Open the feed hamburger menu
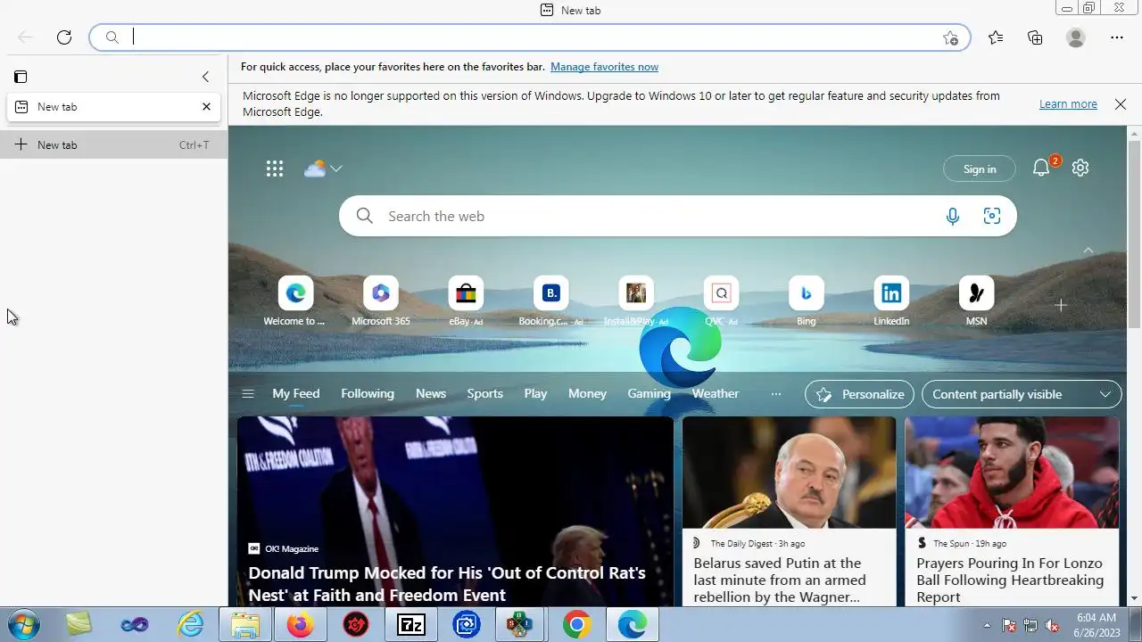1142x642 pixels. click(248, 394)
